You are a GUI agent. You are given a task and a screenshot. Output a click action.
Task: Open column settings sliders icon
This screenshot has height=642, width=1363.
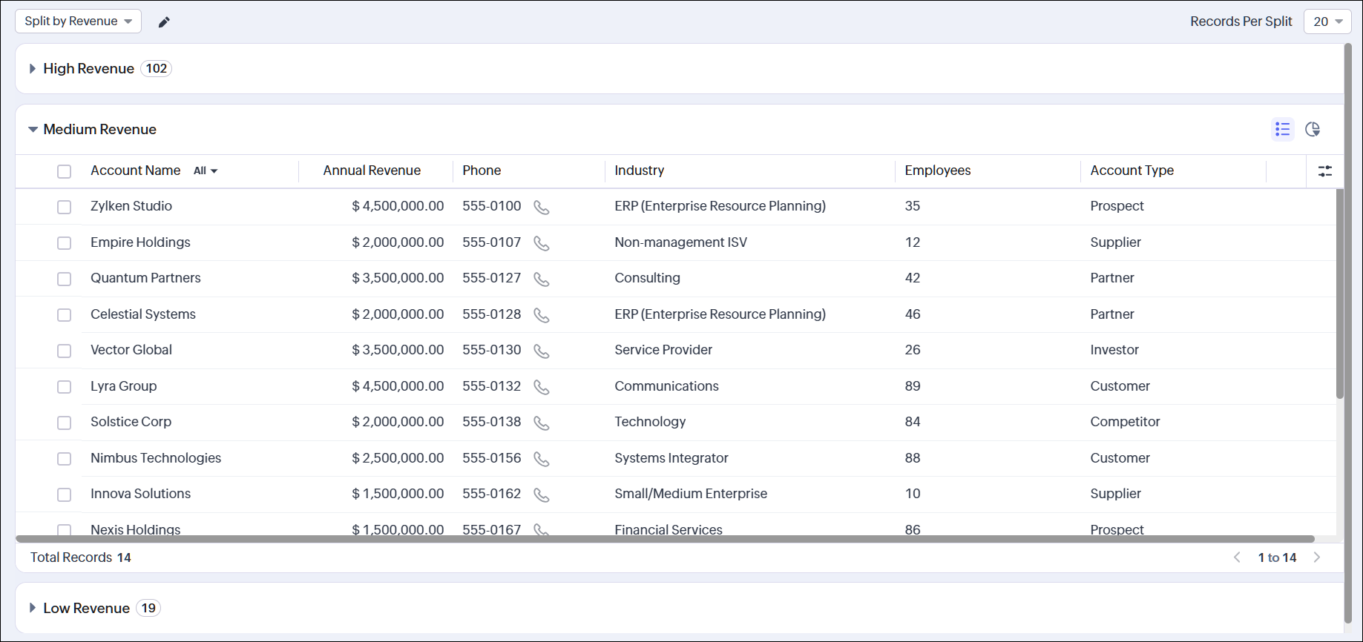click(x=1324, y=171)
